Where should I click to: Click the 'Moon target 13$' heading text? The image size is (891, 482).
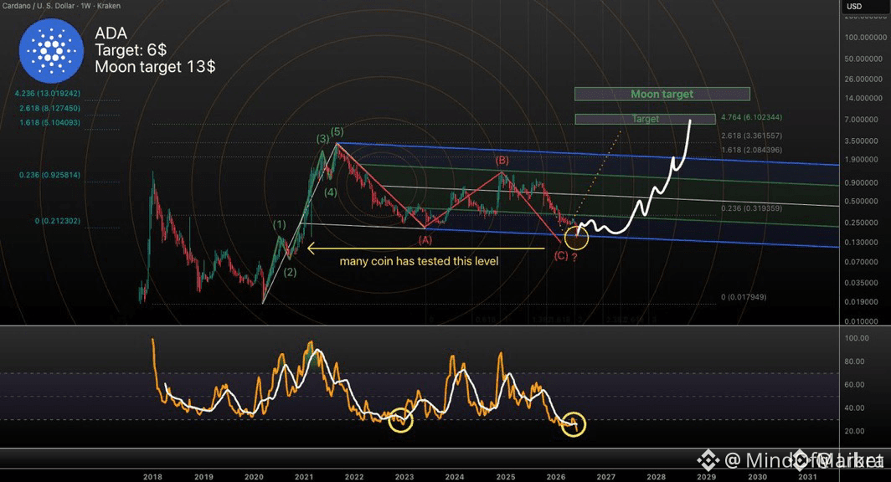[155, 67]
